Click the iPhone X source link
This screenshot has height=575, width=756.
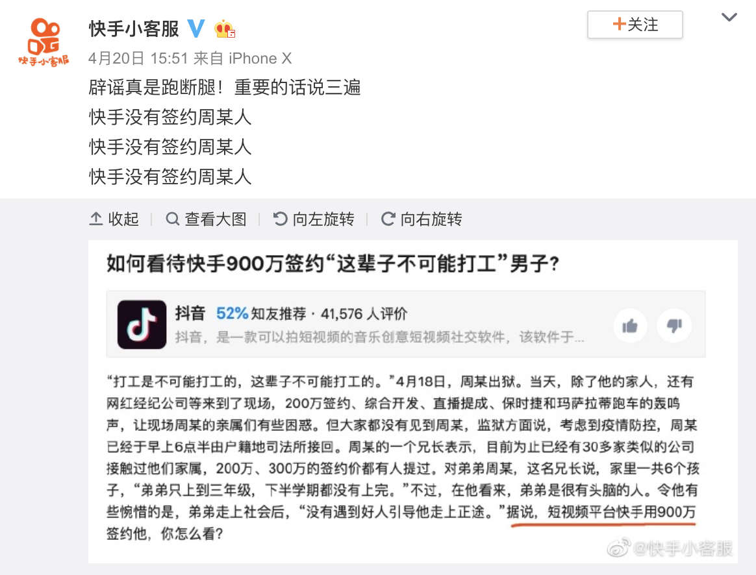tap(260, 58)
